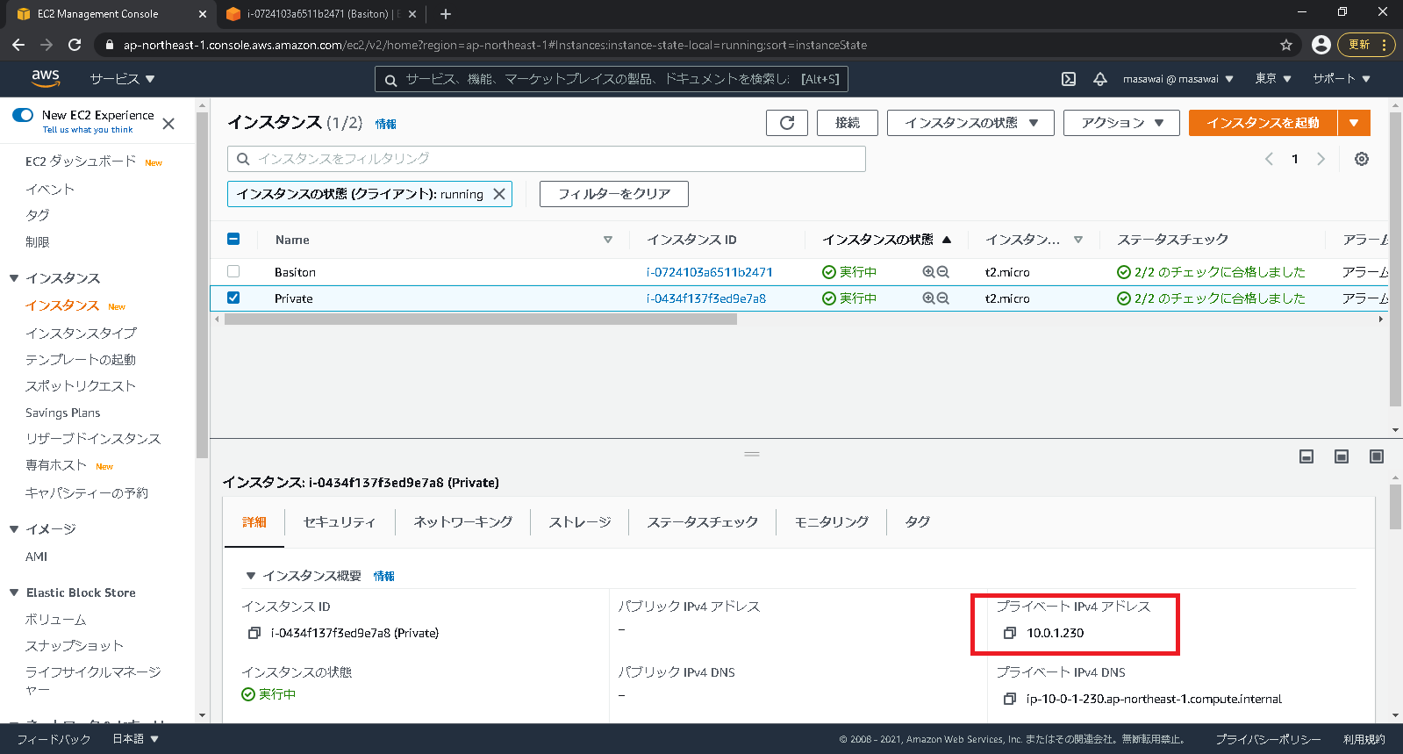Close the Basiton instance browser tab
Image resolution: width=1403 pixels, height=754 pixels.
[412, 14]
